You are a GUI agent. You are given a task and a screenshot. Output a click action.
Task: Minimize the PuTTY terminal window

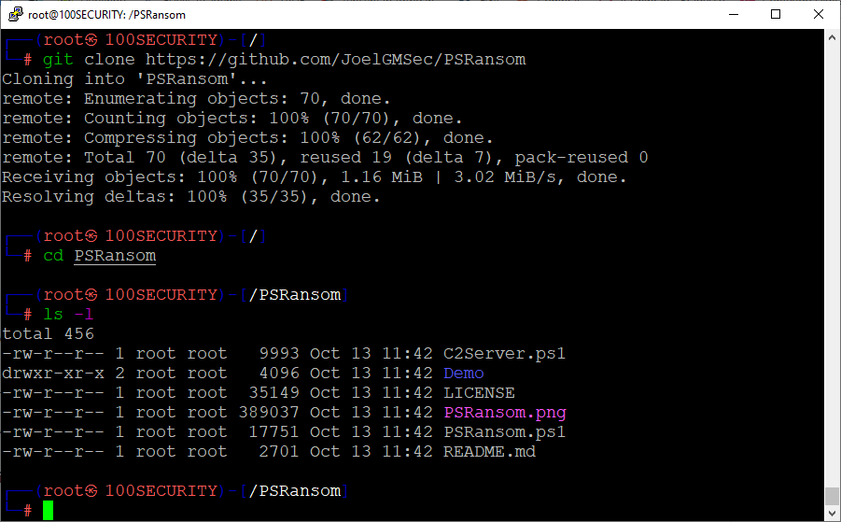(x=733, y=14)
